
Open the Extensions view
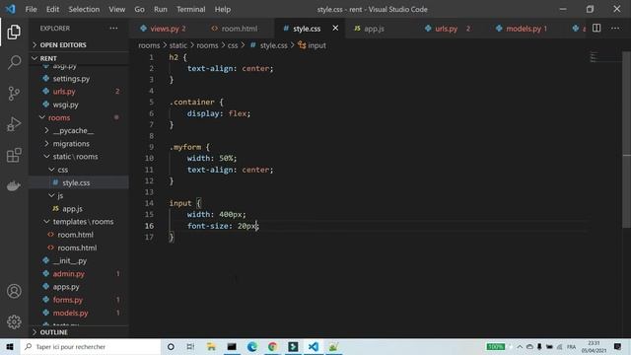14,156
